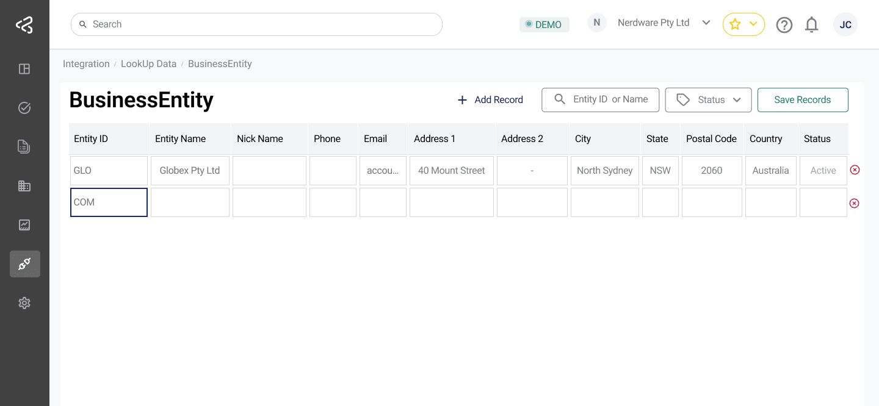Open the Integration breadcrumb link

click(x=86, y=63)
